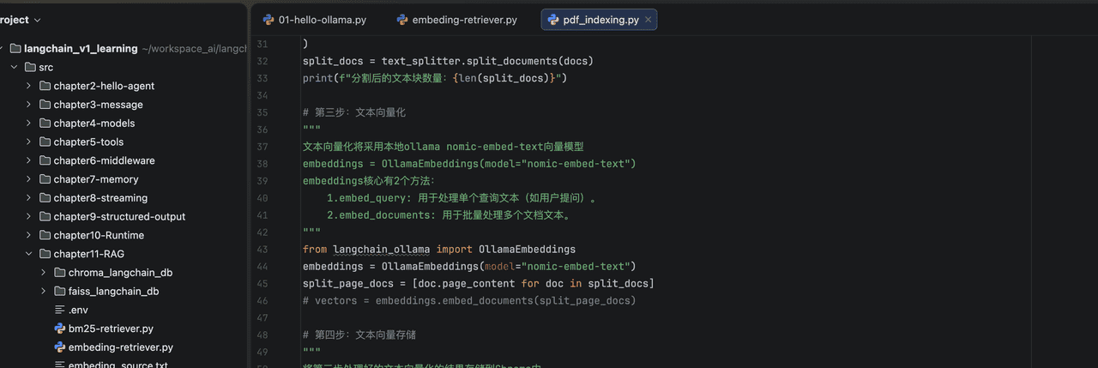The height and width of the screenshot is (368, 1098).
Task: Click Python icon on 01-hello-ollama.py tab
Action: point(268,20)
